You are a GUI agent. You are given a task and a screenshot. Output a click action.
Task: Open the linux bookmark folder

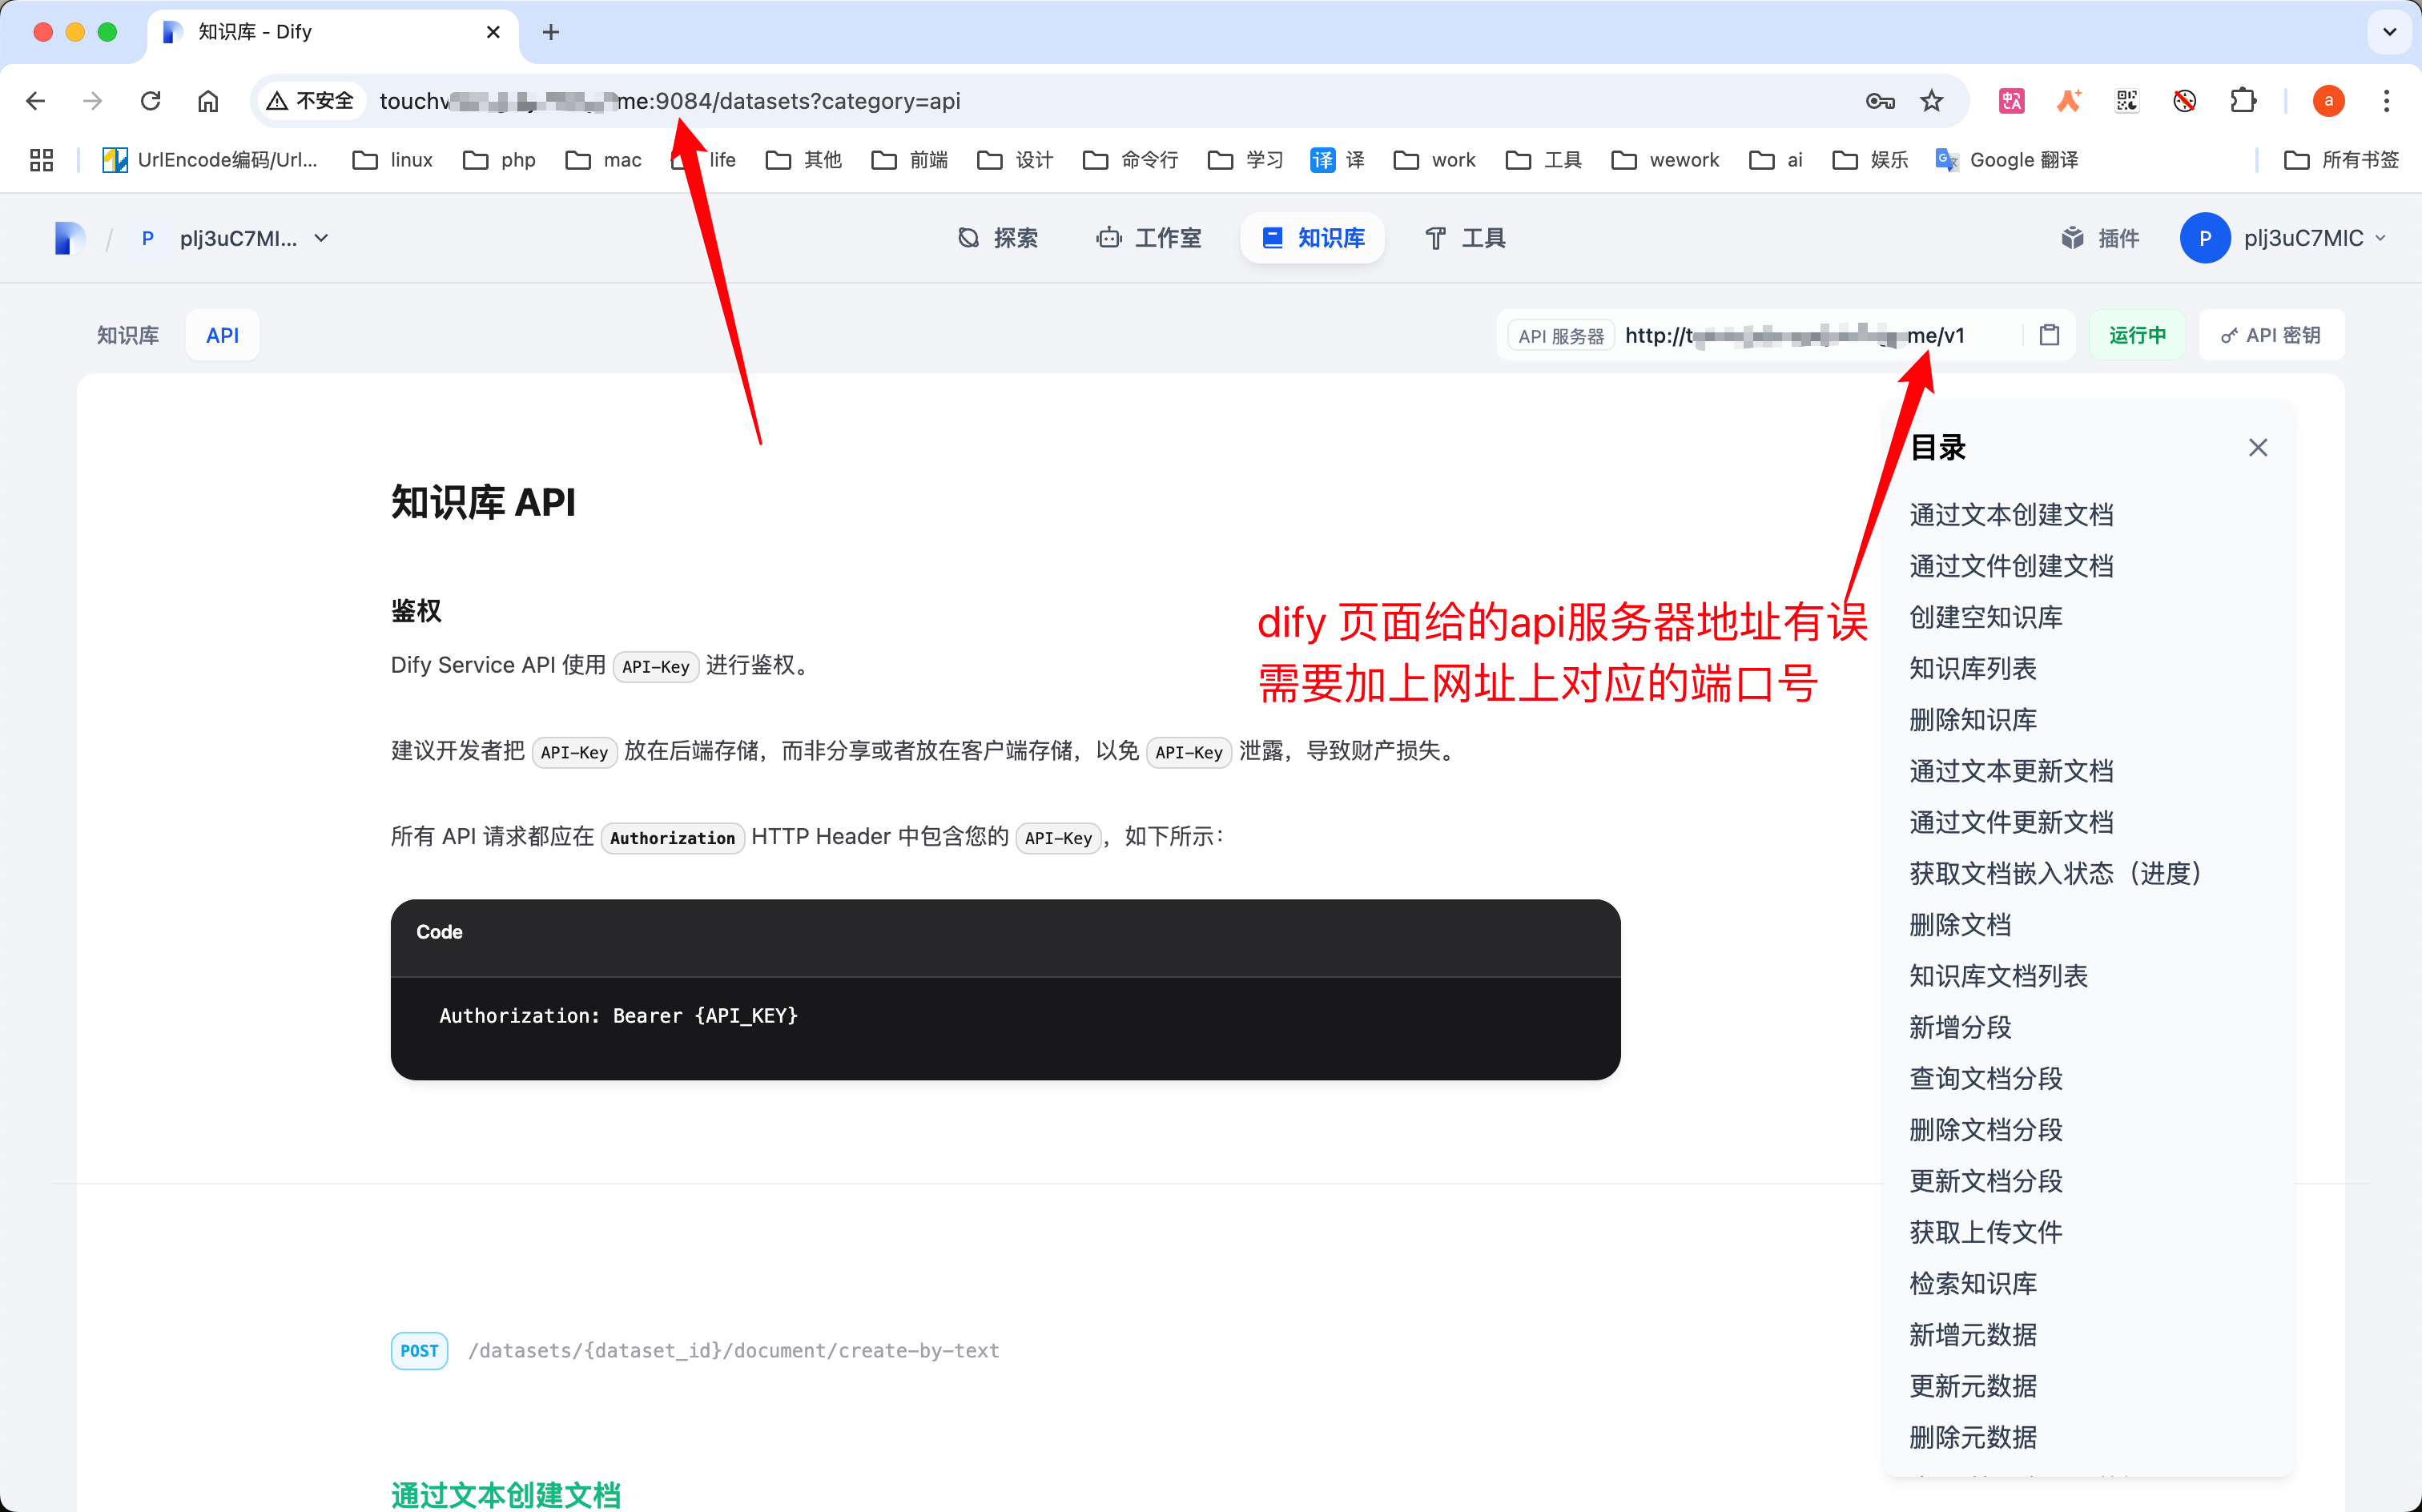393,160
